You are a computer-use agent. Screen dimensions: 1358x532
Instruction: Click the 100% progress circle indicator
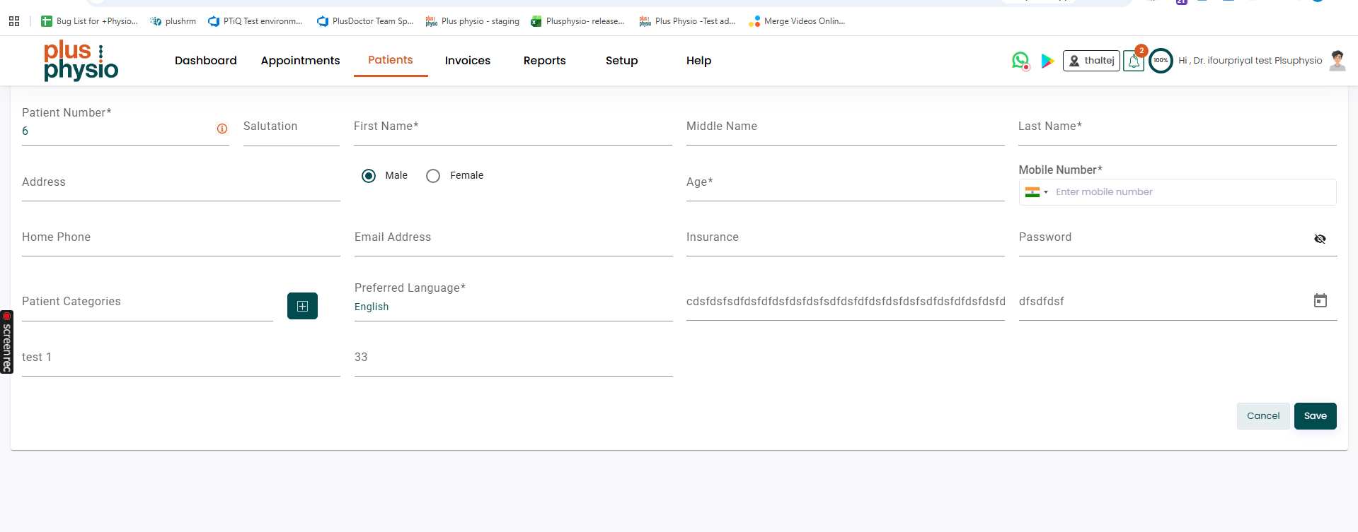click(x=1161, y=61)
